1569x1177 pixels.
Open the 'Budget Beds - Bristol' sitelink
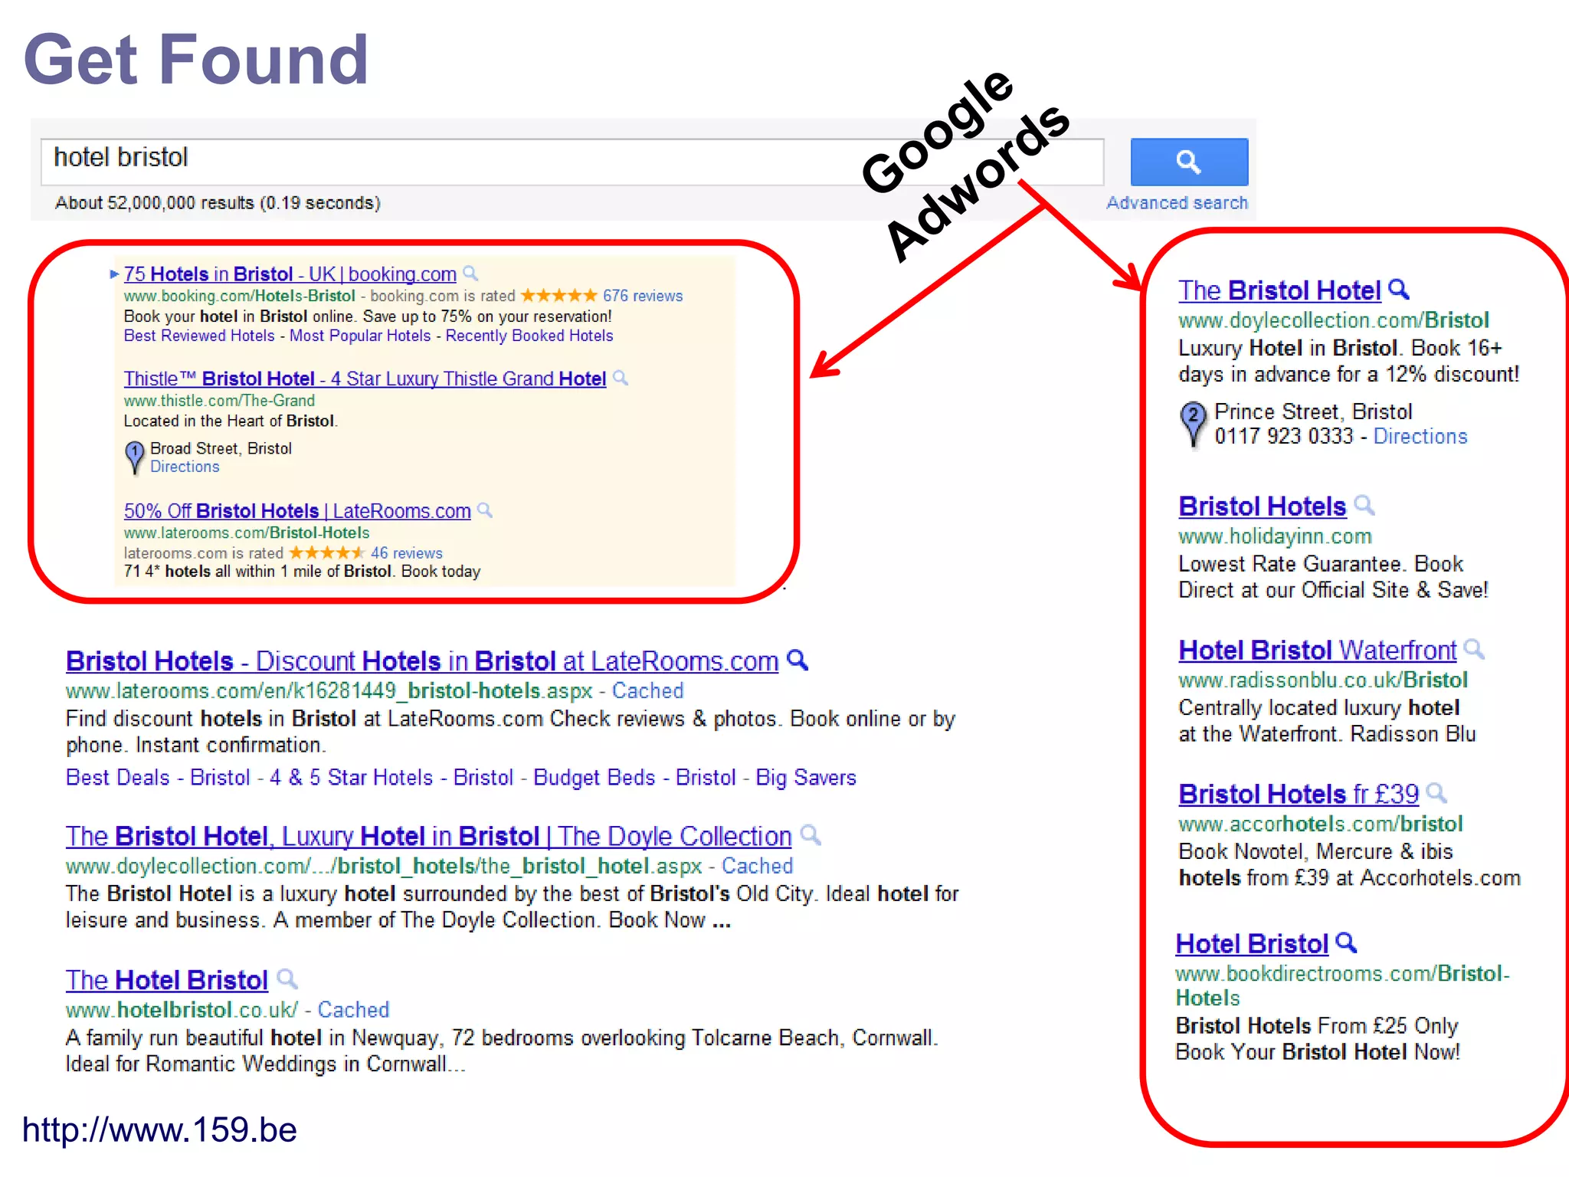[634, 778]
